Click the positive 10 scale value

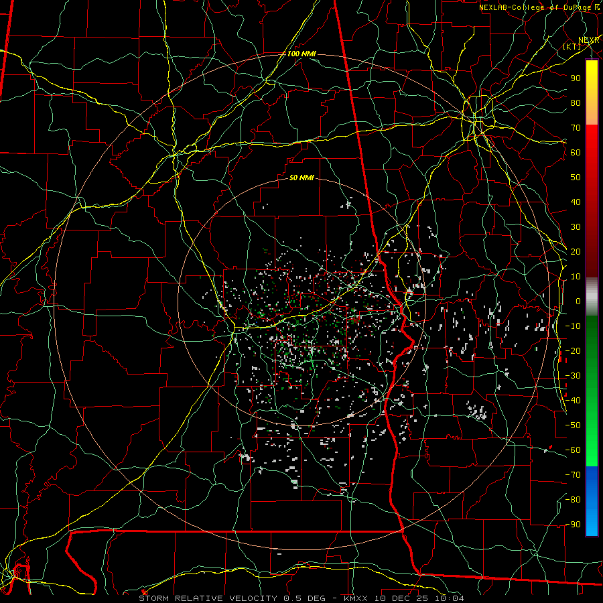pyautogui.click(x=576, y=277)
